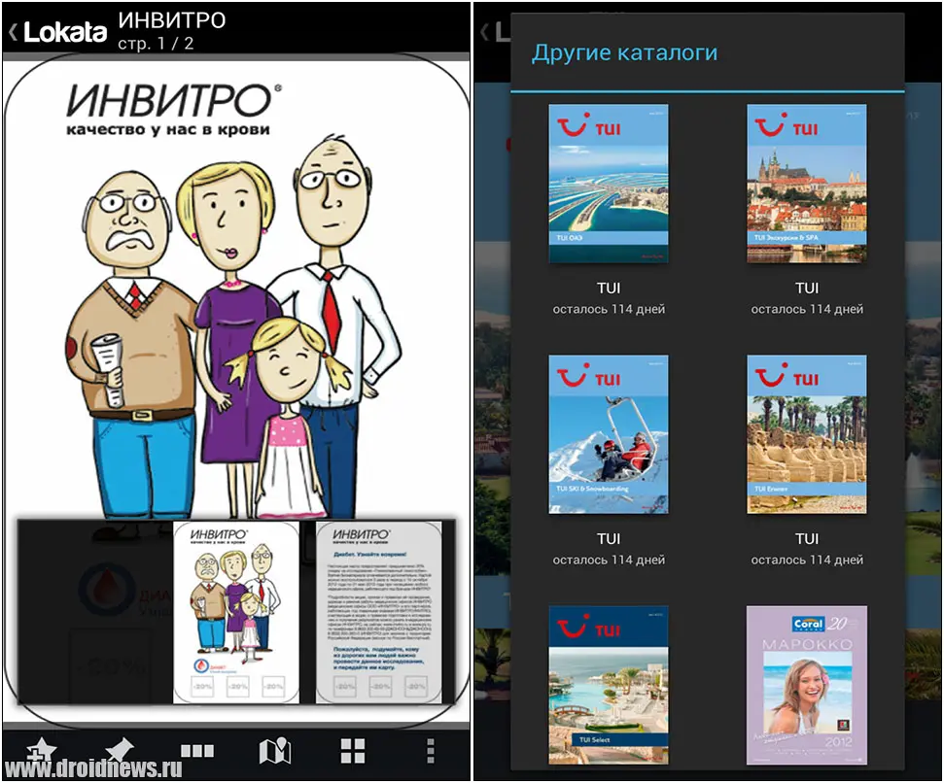Tap the add-to-favorites star icon
Screen dimensions: 944x783
pos(42,752)
